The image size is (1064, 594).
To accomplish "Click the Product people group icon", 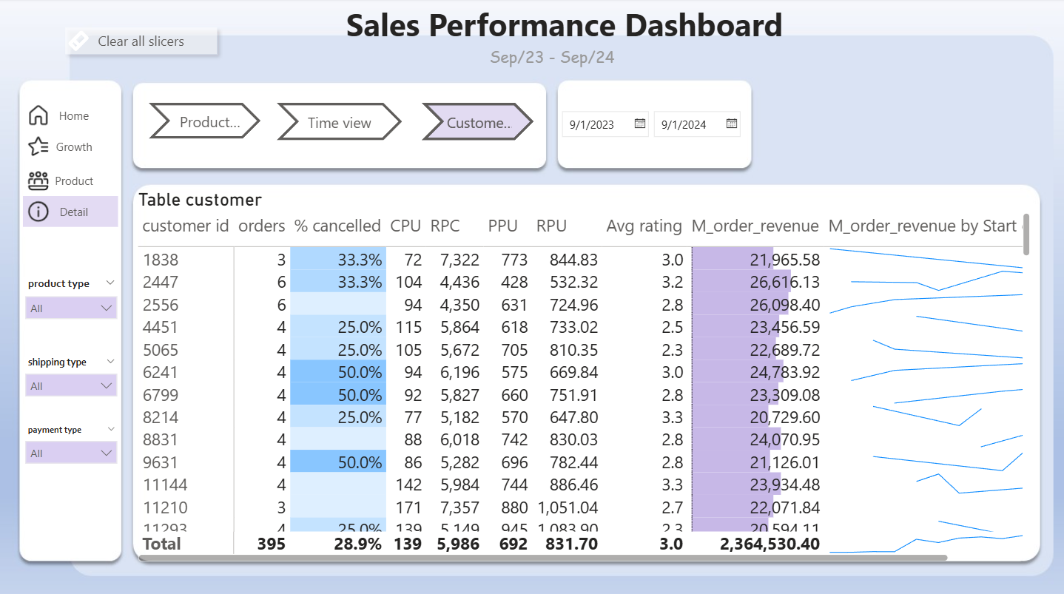I will (x=38, y=180).
